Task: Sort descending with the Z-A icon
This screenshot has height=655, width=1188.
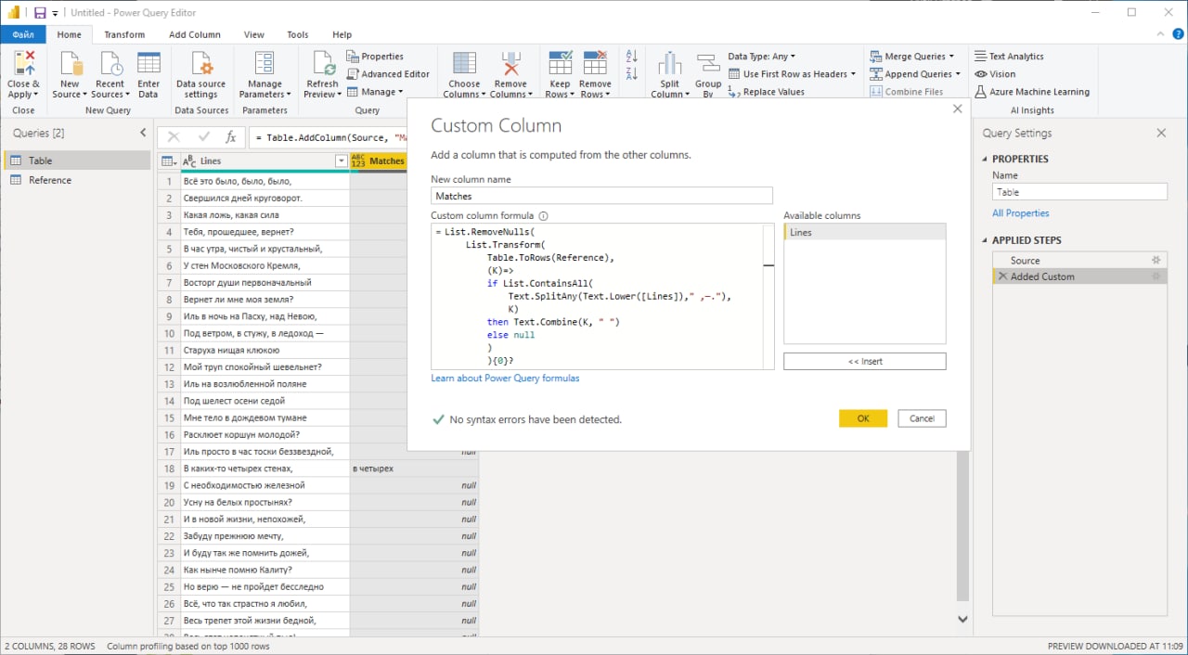Action: [x=632, y=74]
